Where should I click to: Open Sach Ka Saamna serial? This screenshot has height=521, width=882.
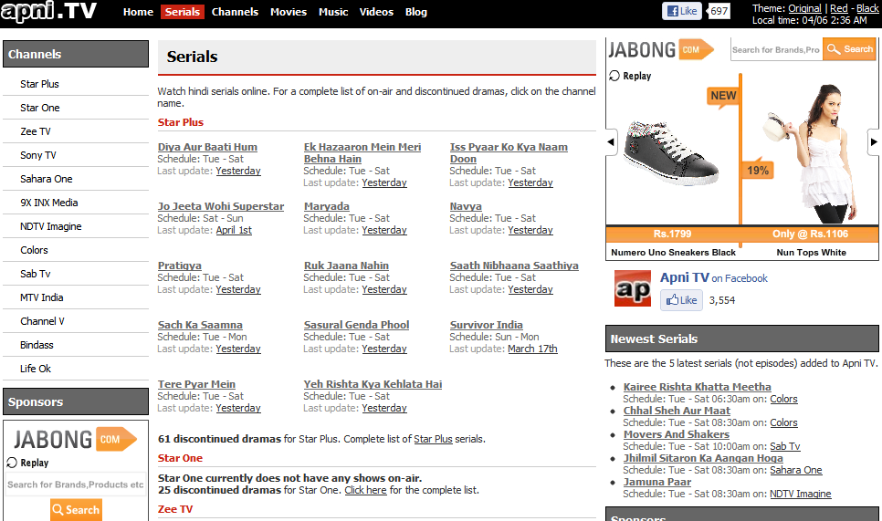coord(200,325)
